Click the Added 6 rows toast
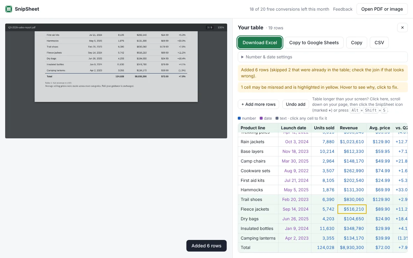Image resolution: width=413 pixels, height=258 pixels. point(206,246)
